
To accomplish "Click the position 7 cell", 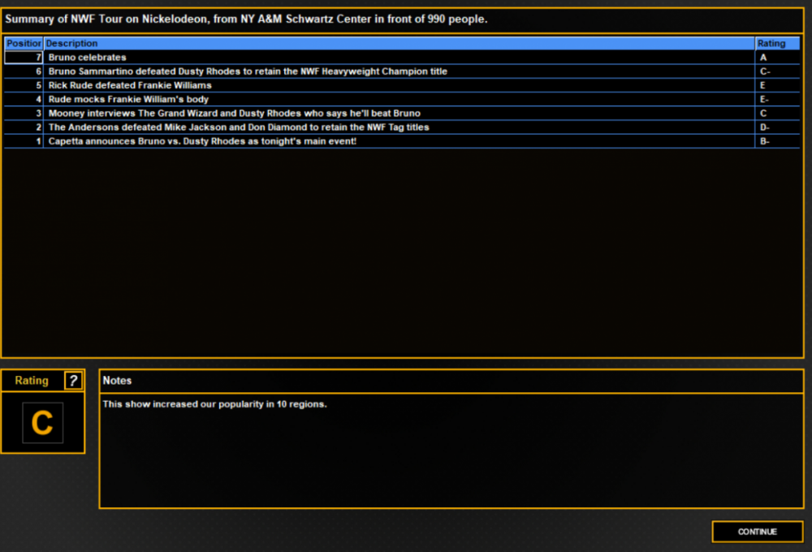I will (24, 58).
